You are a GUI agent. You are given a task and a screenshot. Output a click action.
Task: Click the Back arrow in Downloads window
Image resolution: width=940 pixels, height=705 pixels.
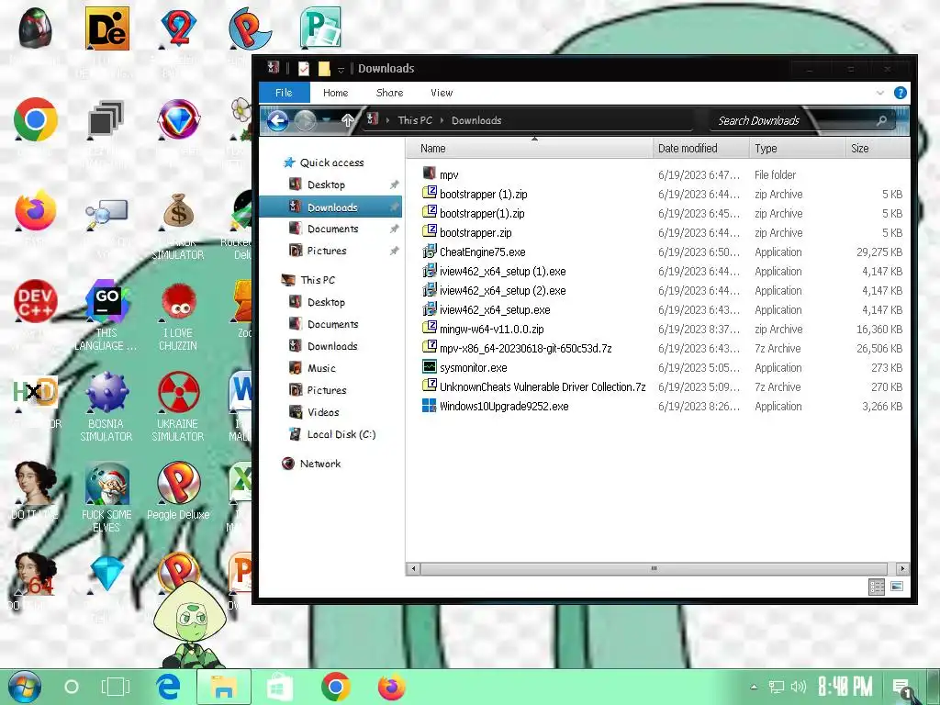tap(277, 120)
